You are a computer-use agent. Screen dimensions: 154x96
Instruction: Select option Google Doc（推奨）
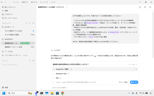pyautogui.click(x=95, y=69)
